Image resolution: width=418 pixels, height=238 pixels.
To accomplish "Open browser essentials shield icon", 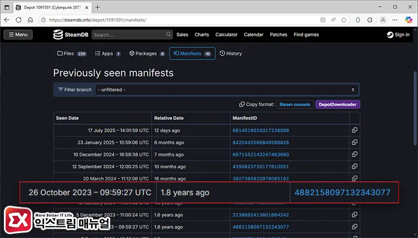I will 358,20.
